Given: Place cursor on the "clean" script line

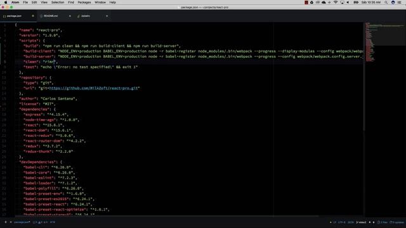Looking at the screenshot, I should click(40, 62).
